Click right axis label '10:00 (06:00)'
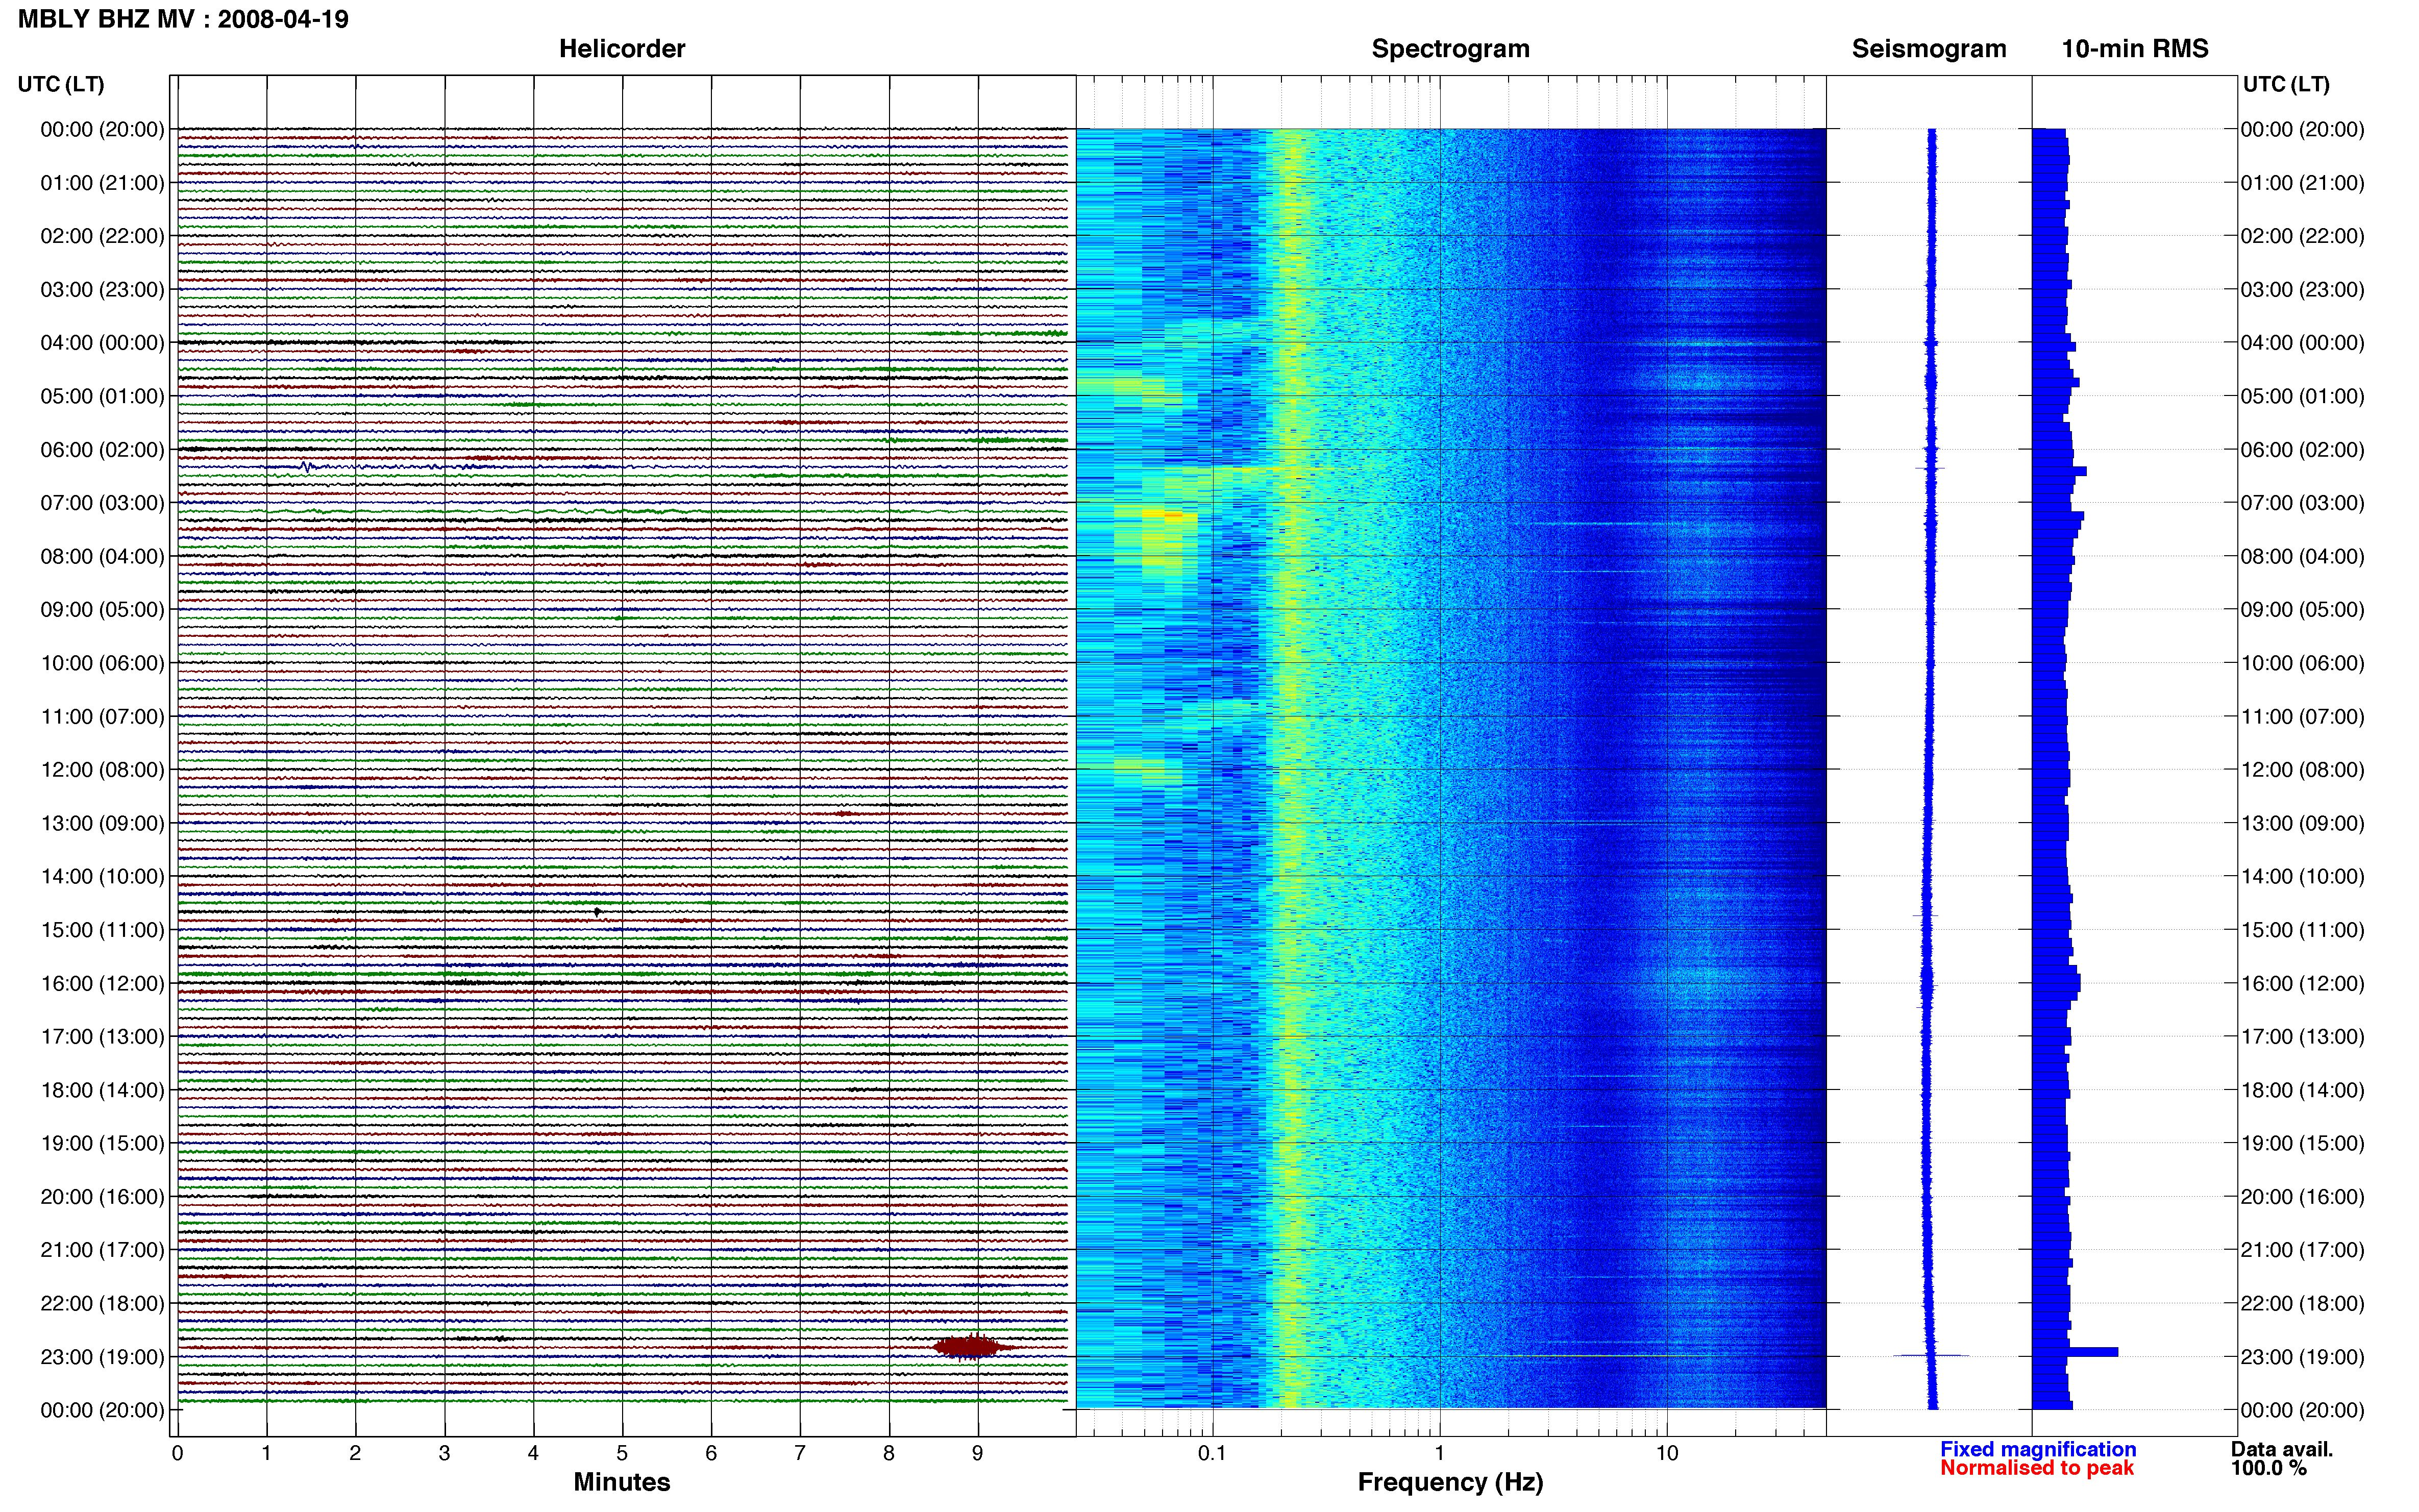 pyautogui.click(x=2302, y=663)
